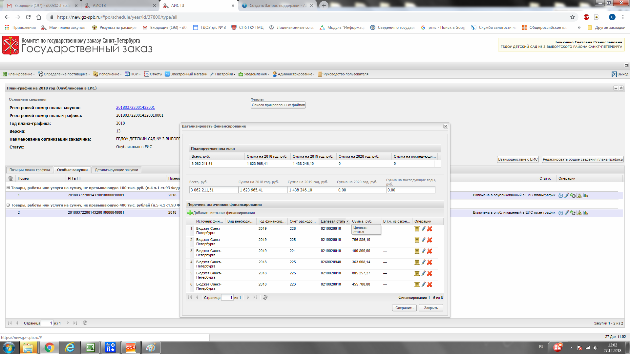Delete financing row 1 with red cross

(x=430, y=229)
